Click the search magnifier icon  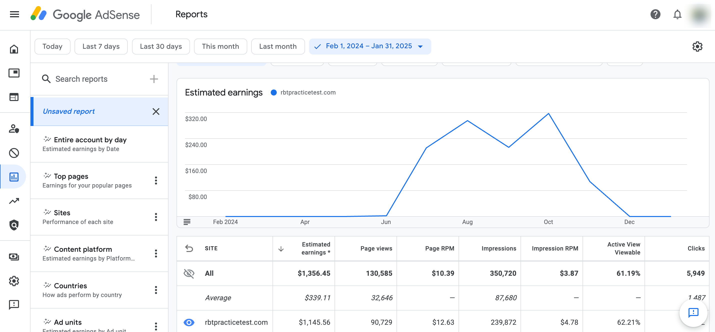[x=46, y=79]
